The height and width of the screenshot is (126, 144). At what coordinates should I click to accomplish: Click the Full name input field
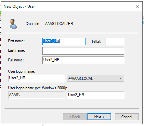point(83,60)
